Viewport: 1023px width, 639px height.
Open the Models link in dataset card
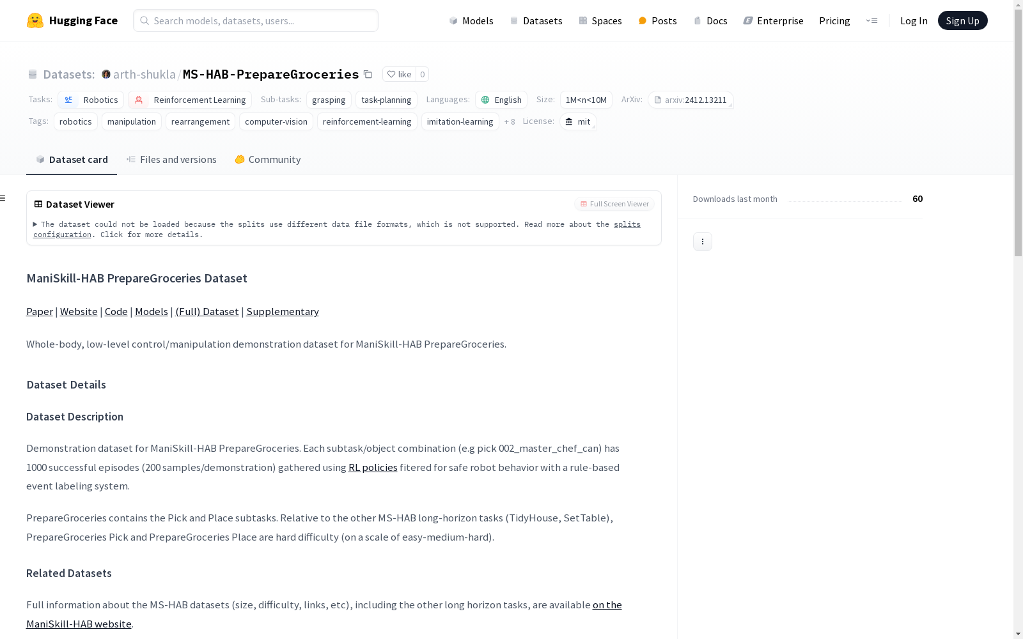152,312
